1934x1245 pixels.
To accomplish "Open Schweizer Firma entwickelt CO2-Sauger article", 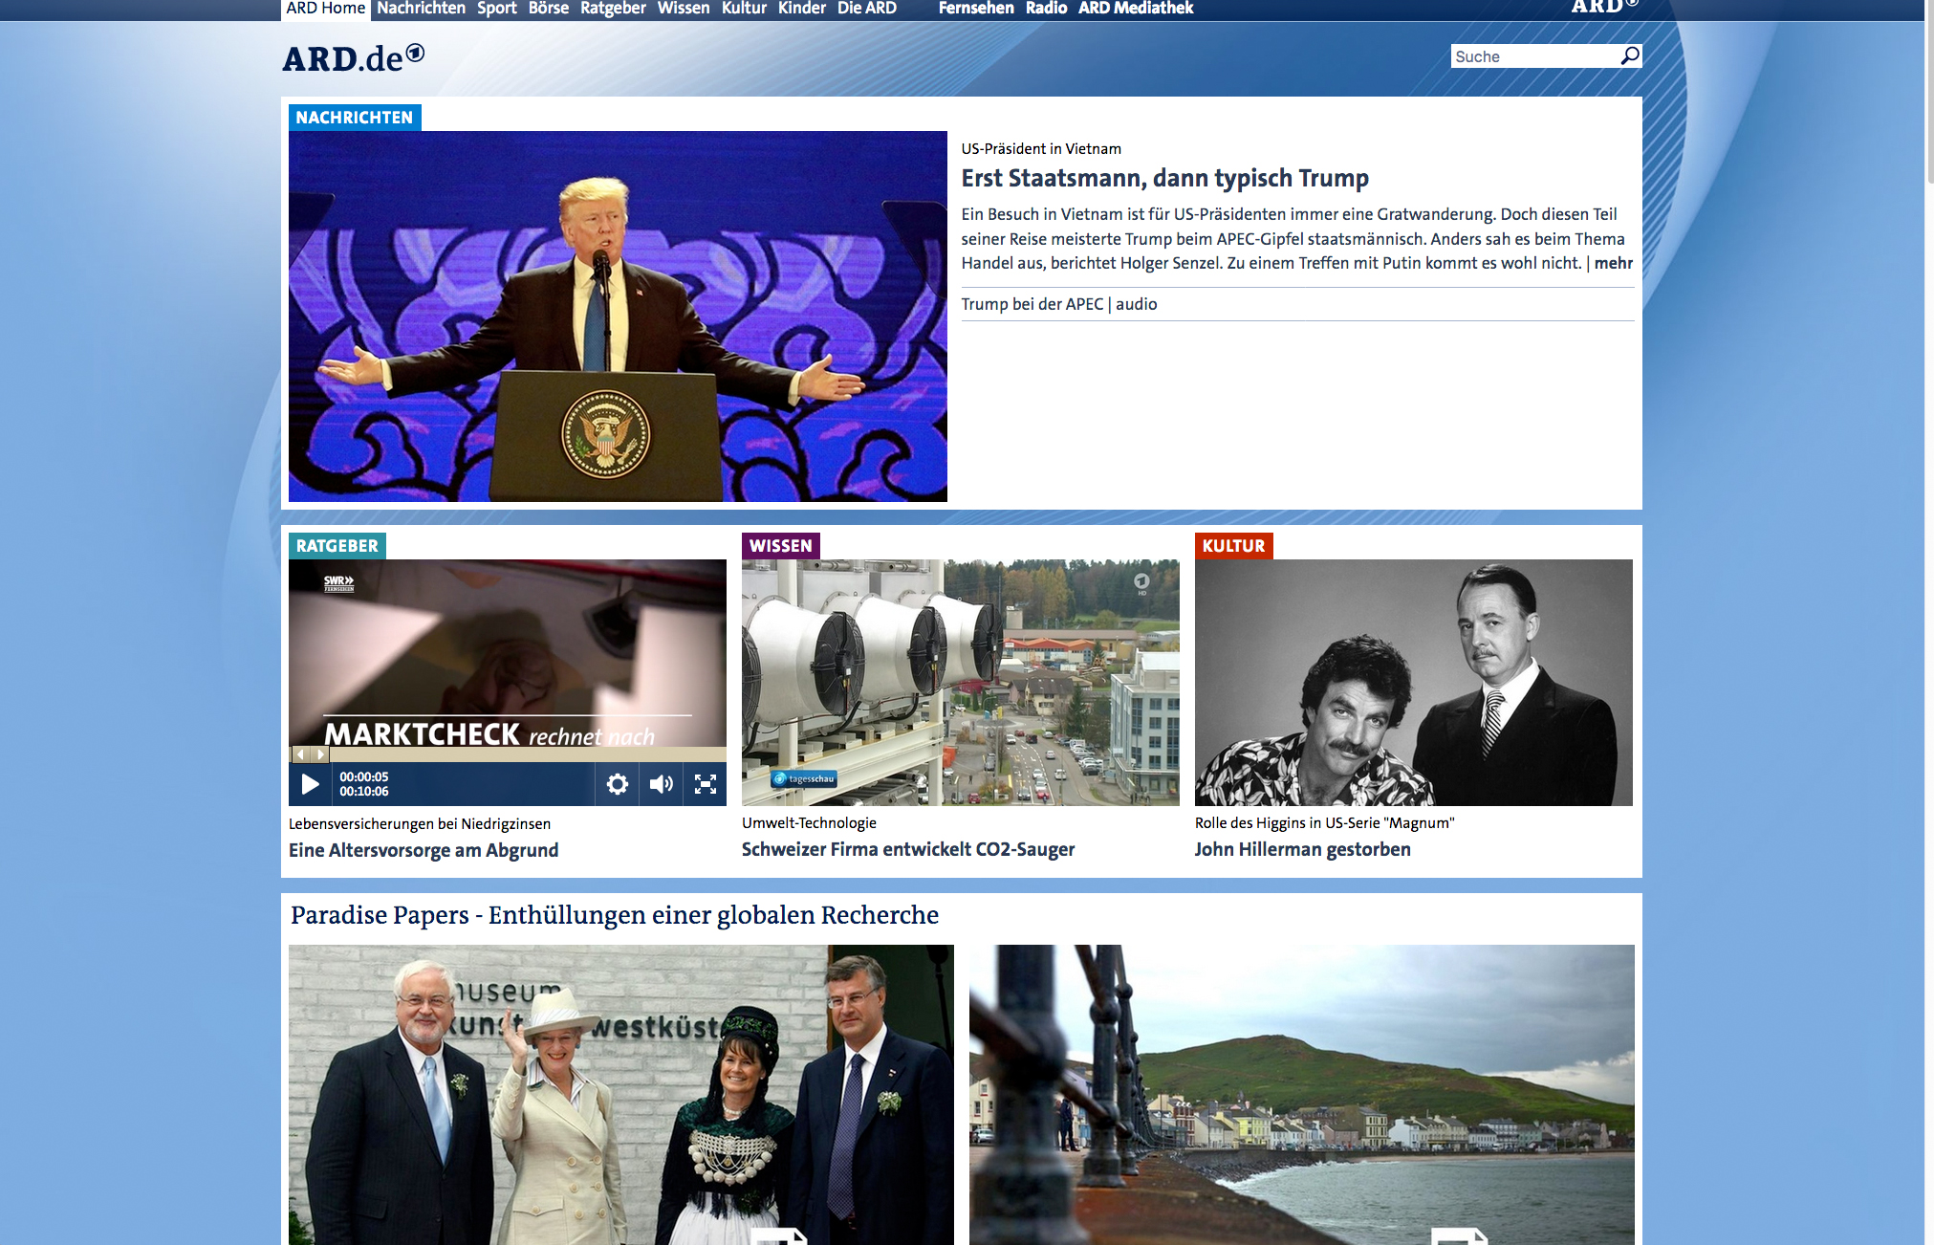I will (908, 849).
